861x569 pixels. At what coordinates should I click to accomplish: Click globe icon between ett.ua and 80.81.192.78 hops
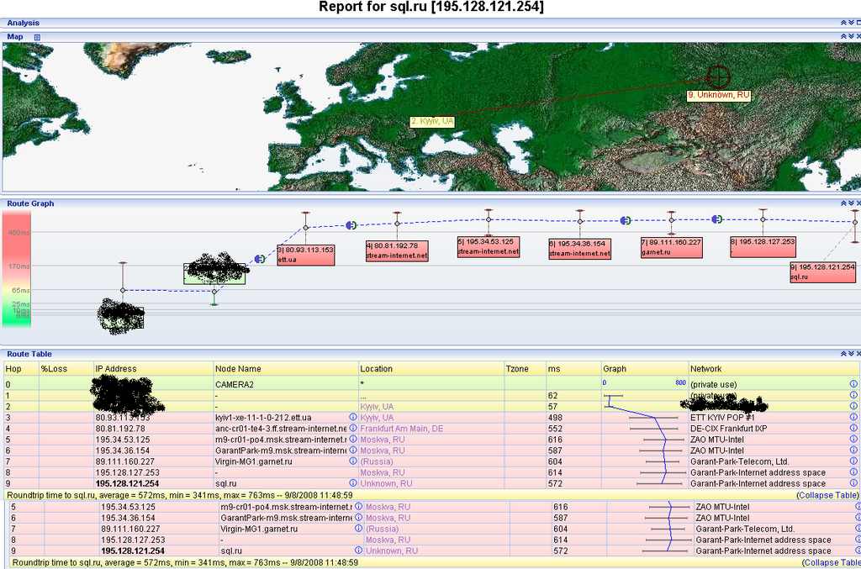pos(351,224)
